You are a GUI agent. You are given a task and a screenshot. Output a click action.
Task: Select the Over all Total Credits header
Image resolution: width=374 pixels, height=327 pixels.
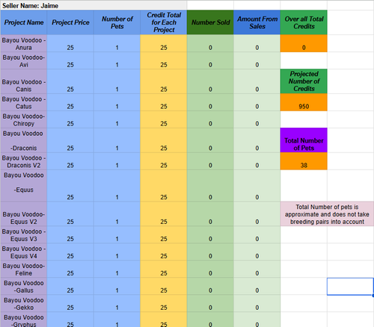pos(304,22)
